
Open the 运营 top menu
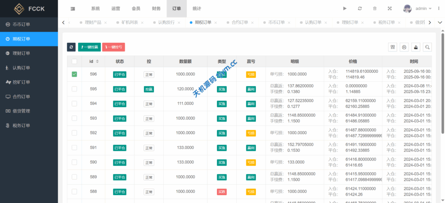point(116,9)
